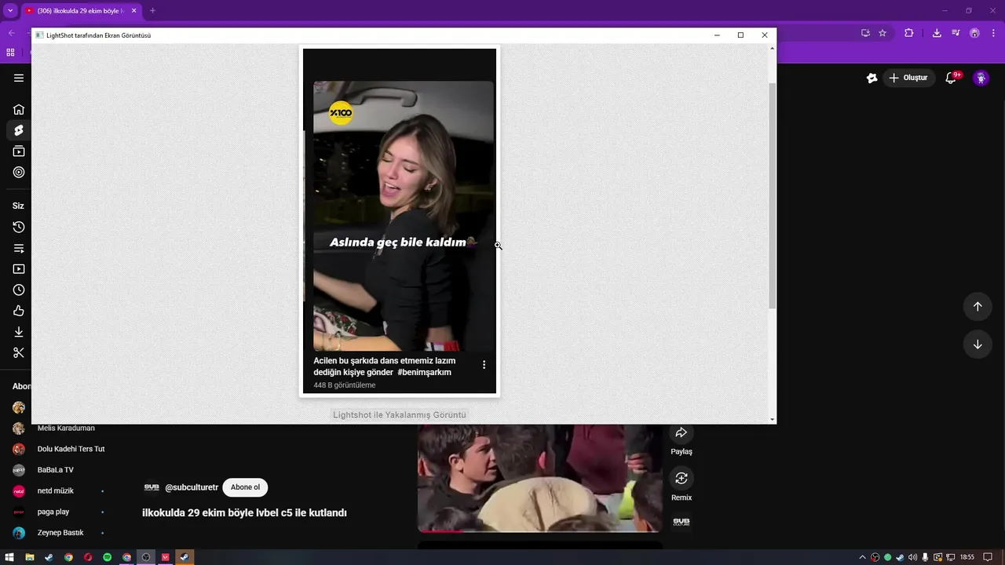Open Watch later clock icon
The image size is (1005, 565).
coord(19,290)
